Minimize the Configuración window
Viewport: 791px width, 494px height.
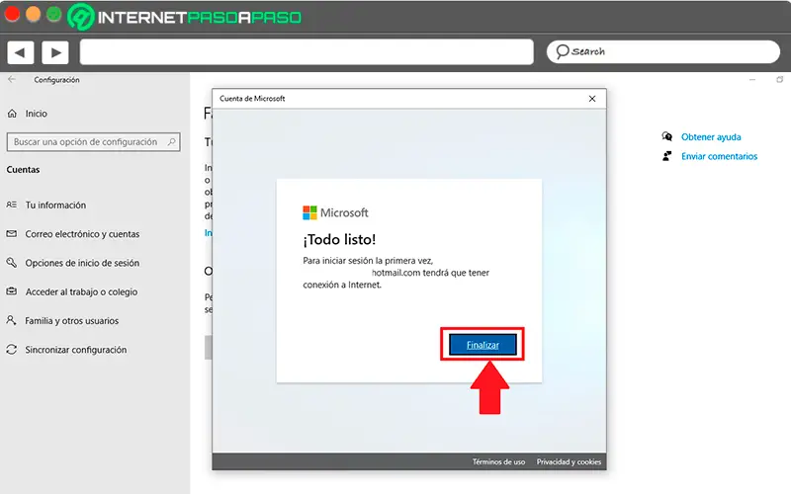click(x=752, y=80)
